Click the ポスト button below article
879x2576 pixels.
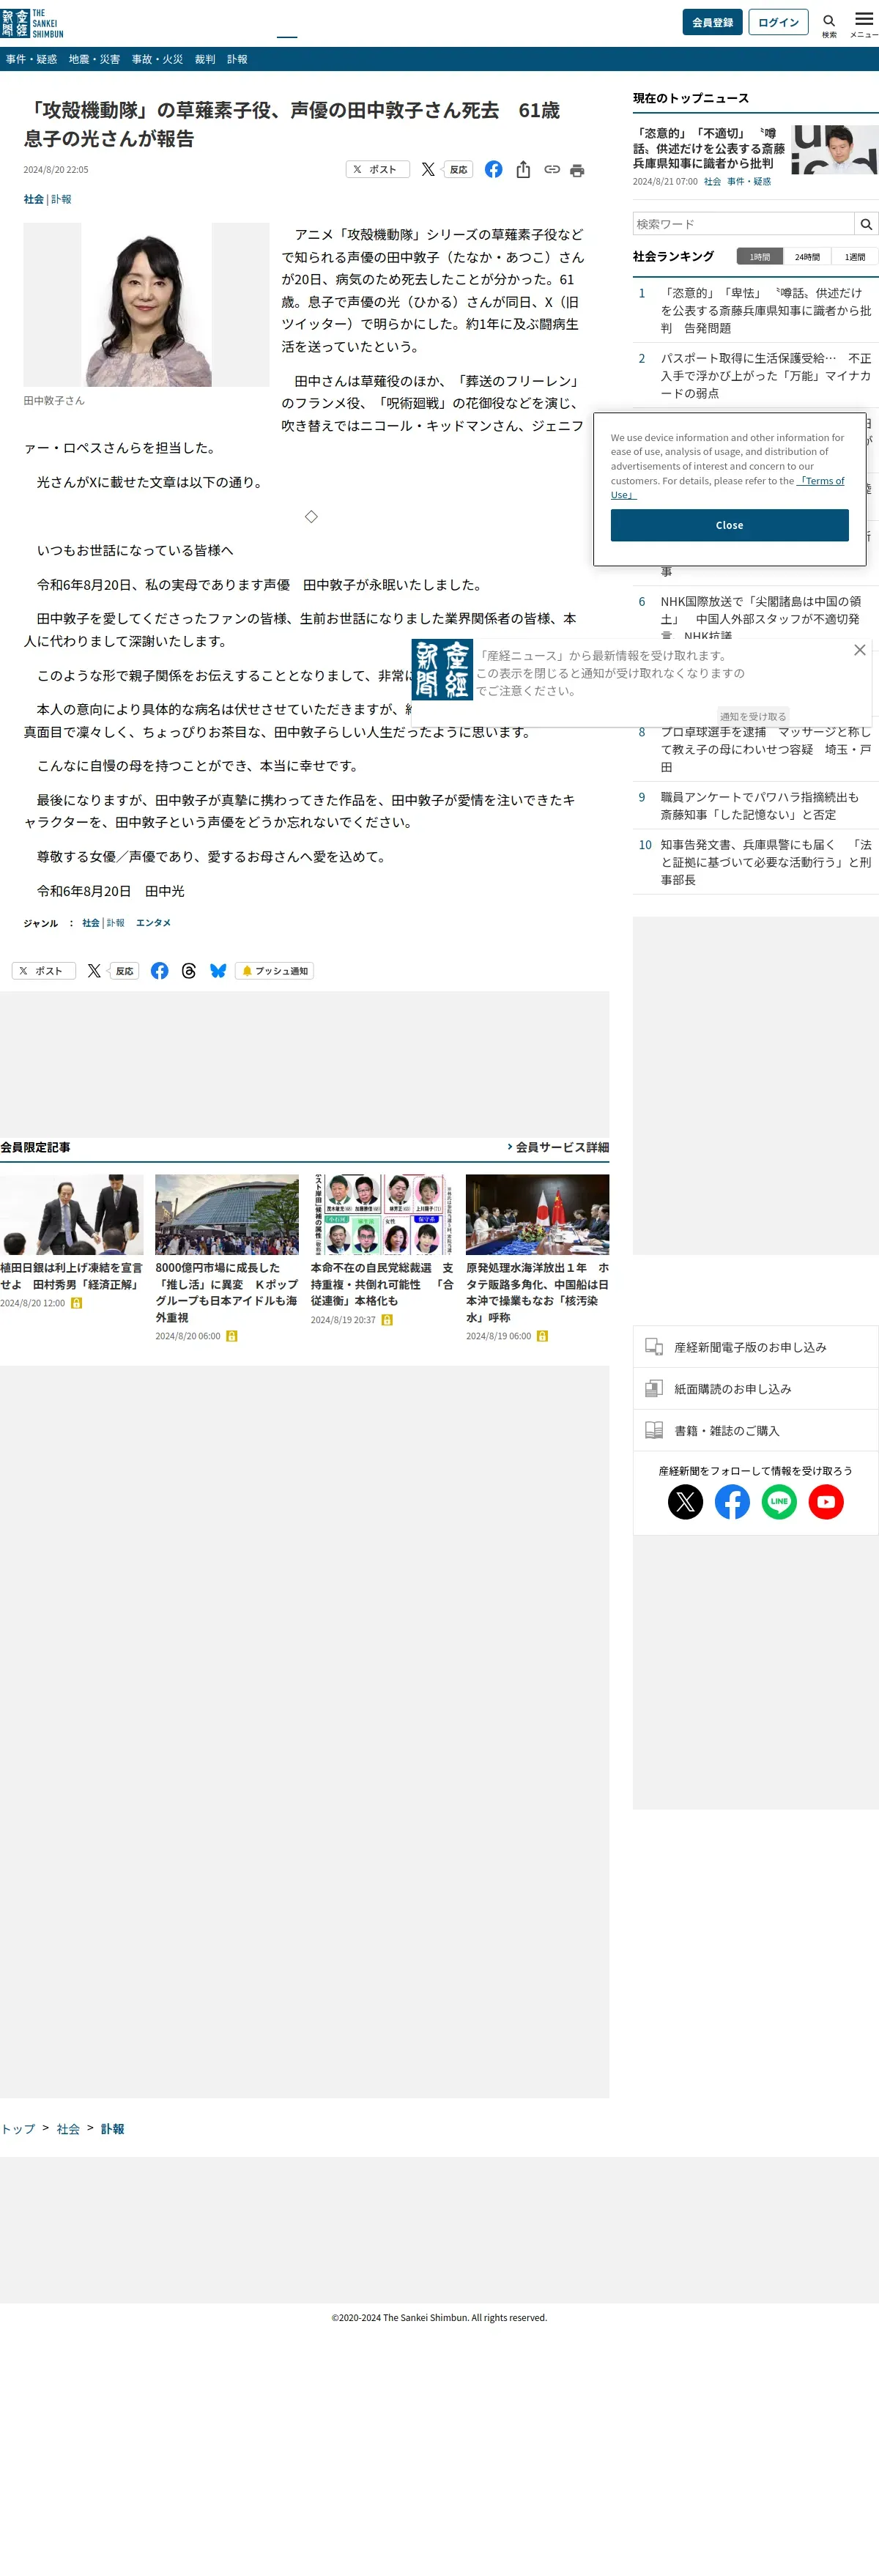(44, 971)
